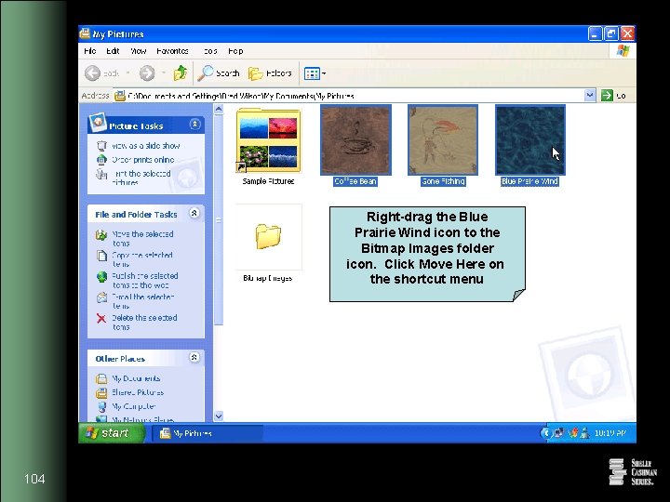Image resolution: width=670 pixels, height=502 pixels.
Task: Open the File menu
Action: (x=90, y=51)
